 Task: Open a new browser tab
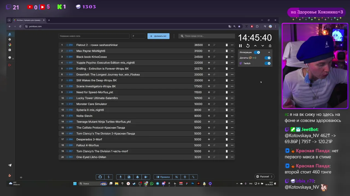tap(49, 20)
